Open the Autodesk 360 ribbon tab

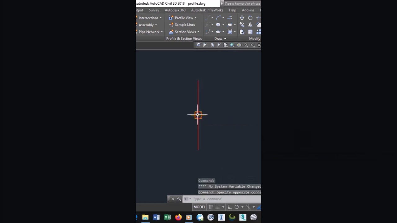175,10
